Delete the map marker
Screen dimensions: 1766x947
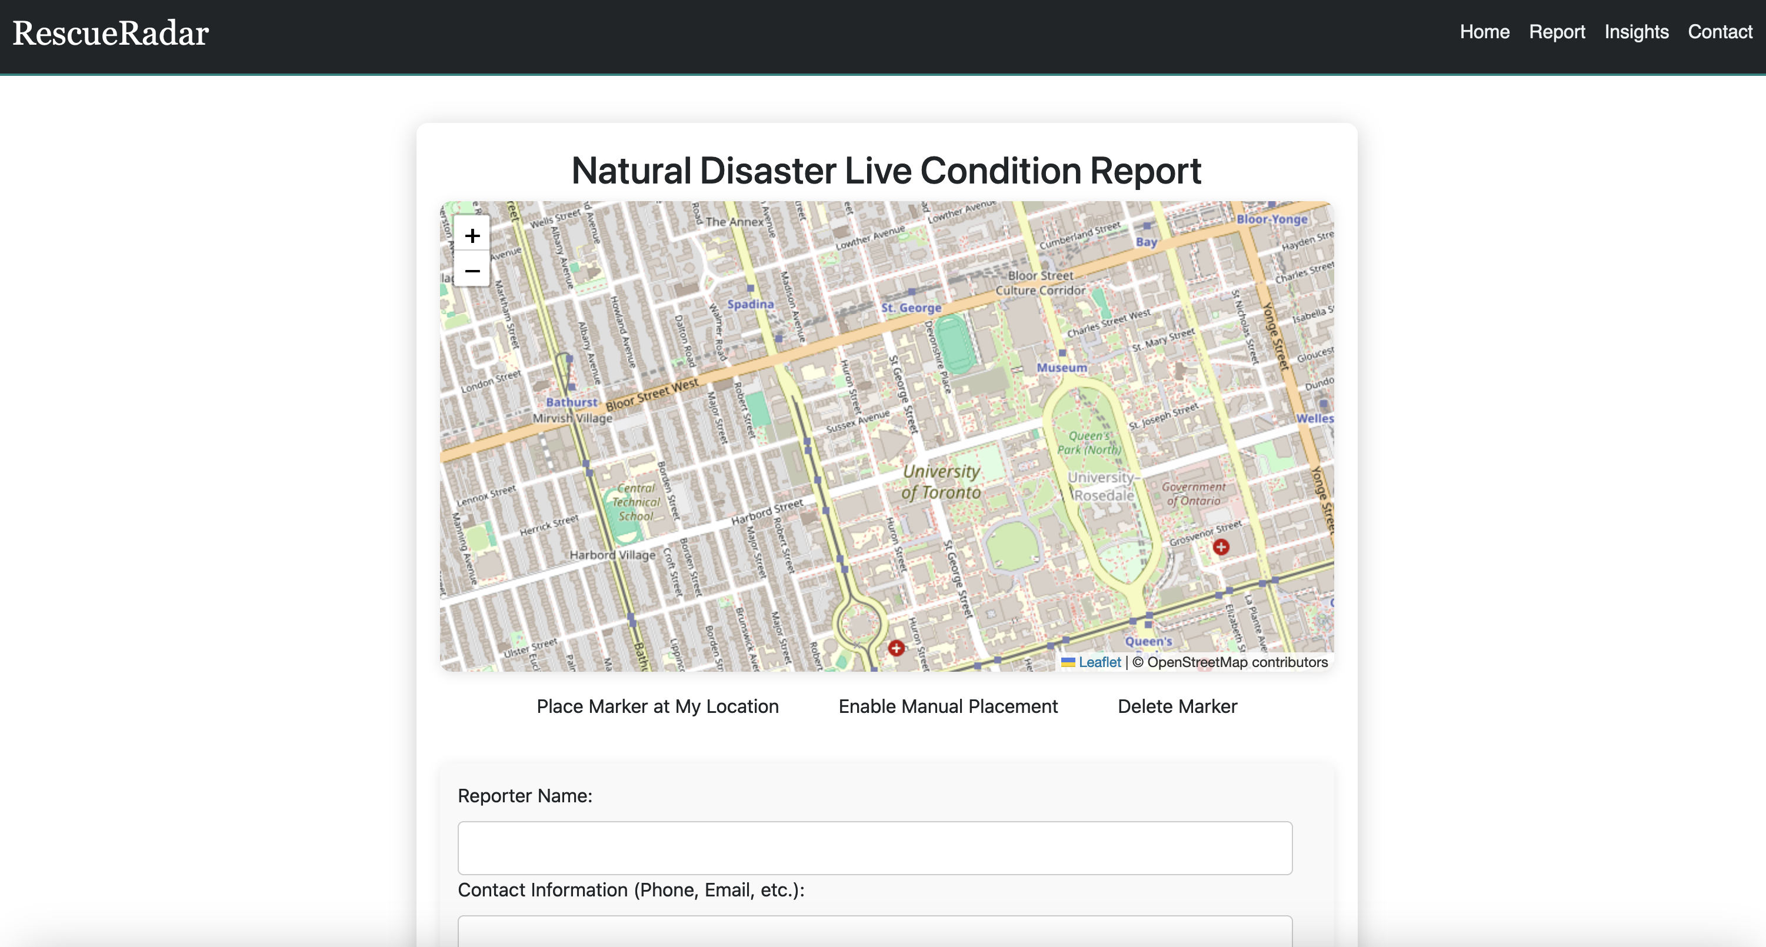1177,706
